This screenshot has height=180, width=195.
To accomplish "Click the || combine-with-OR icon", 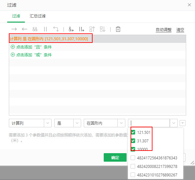I will coord(45,29).
